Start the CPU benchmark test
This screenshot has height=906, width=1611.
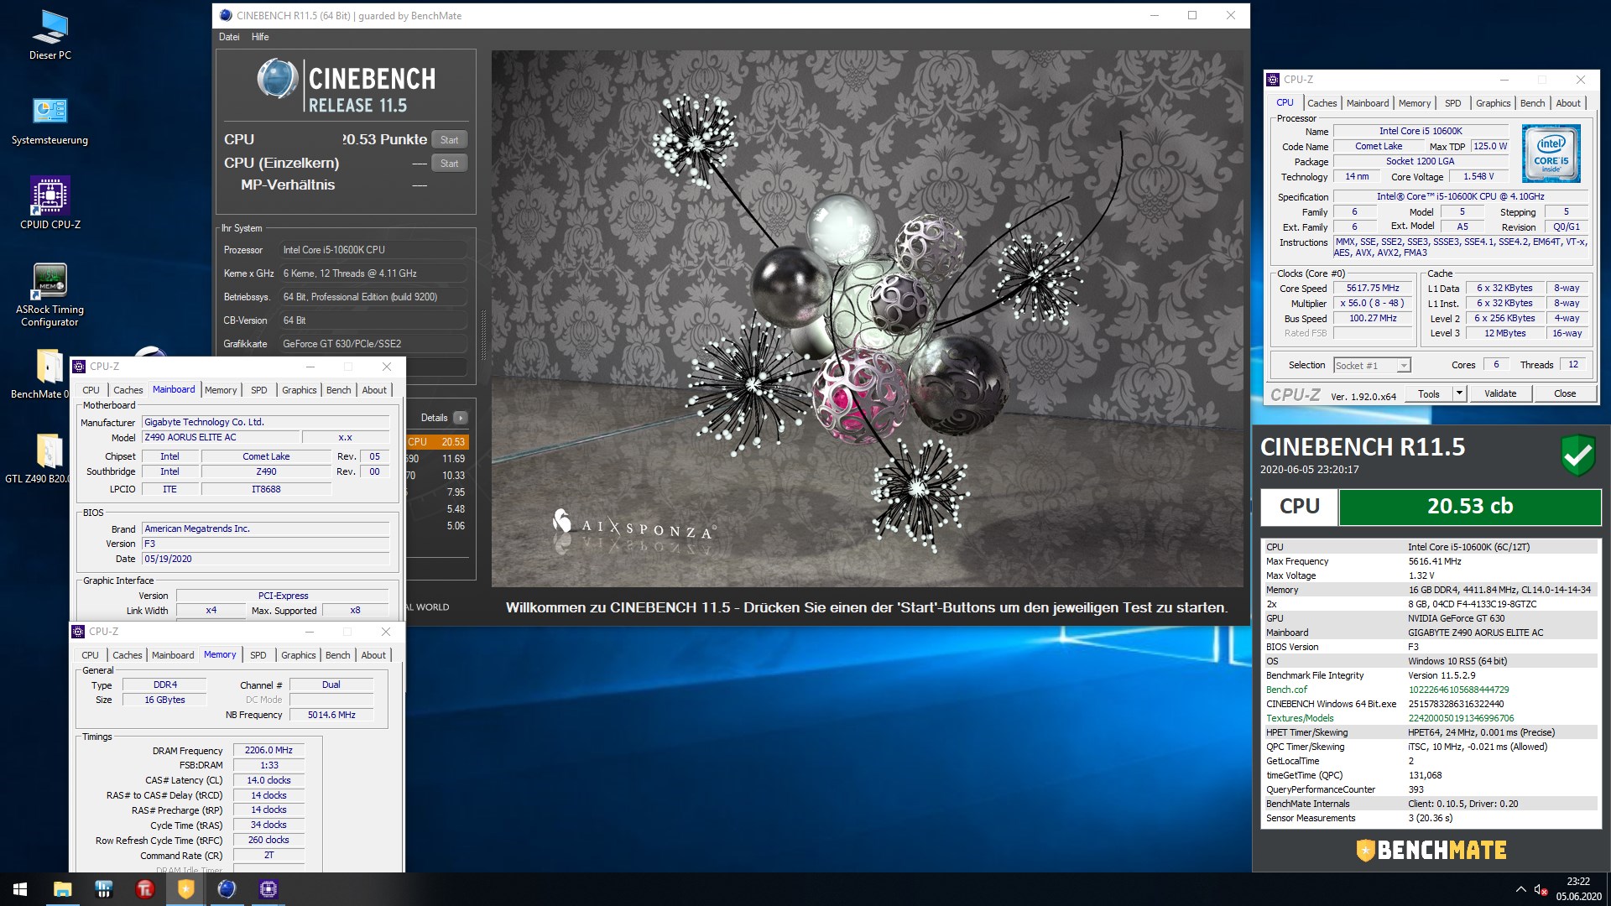449,140
